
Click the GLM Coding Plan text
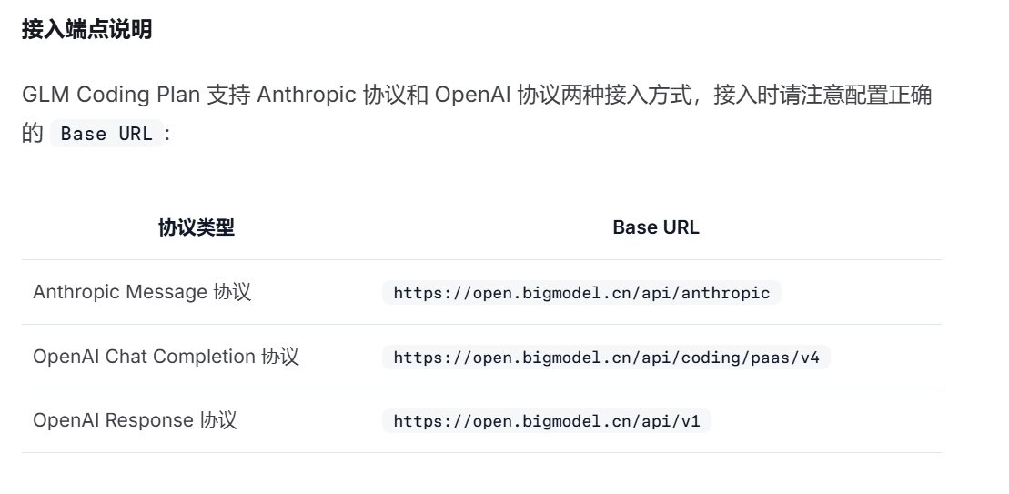[x=111, y=95]
